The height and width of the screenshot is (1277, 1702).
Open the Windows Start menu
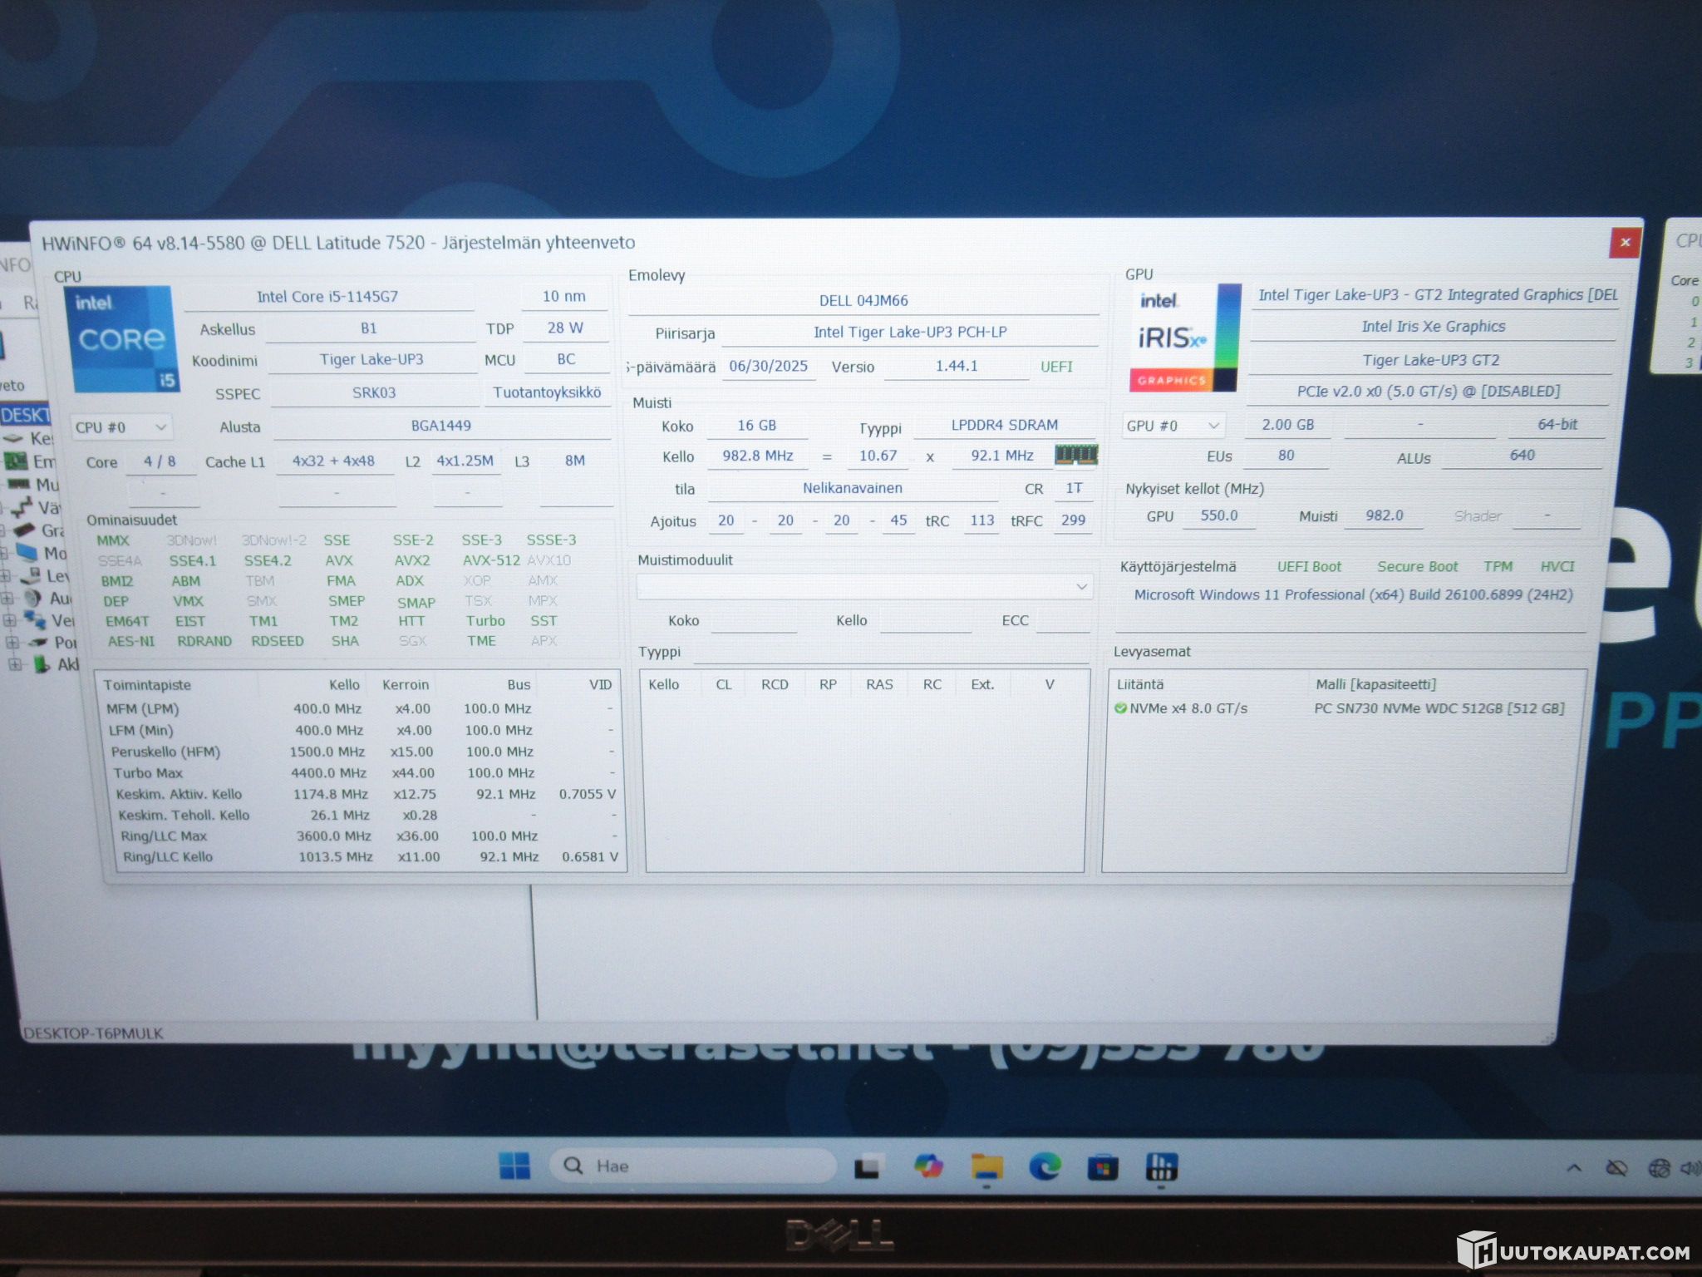pyautogui.click(x=514, y=1166)
